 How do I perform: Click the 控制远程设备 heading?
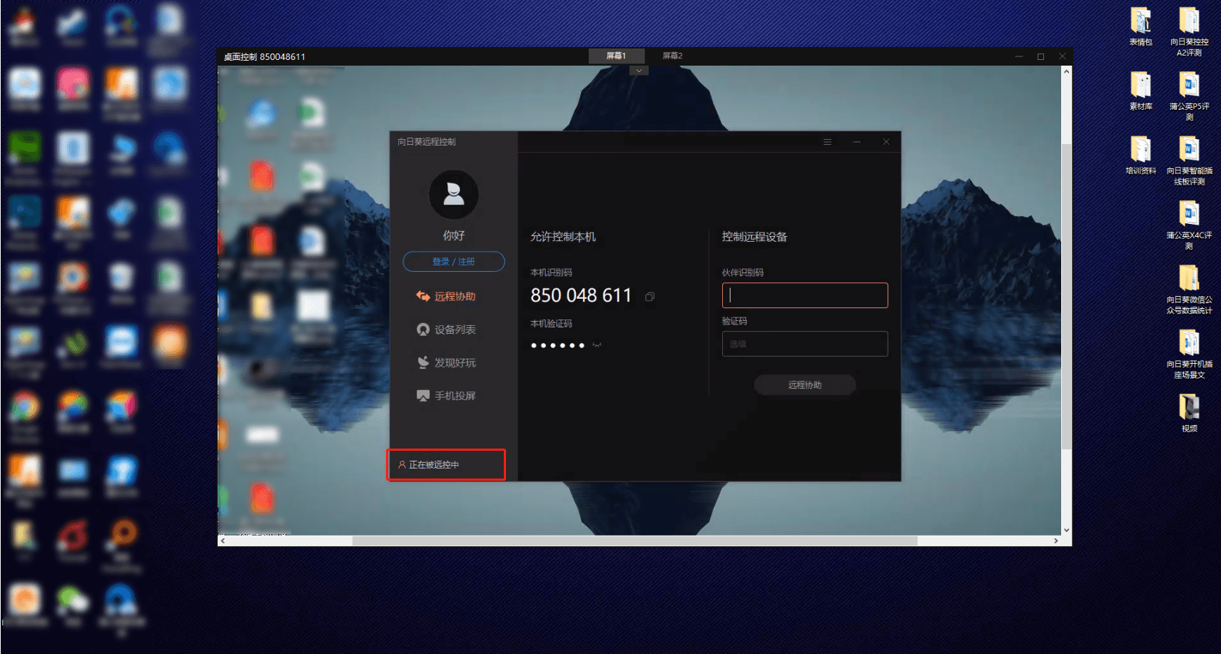pos(754,237)
